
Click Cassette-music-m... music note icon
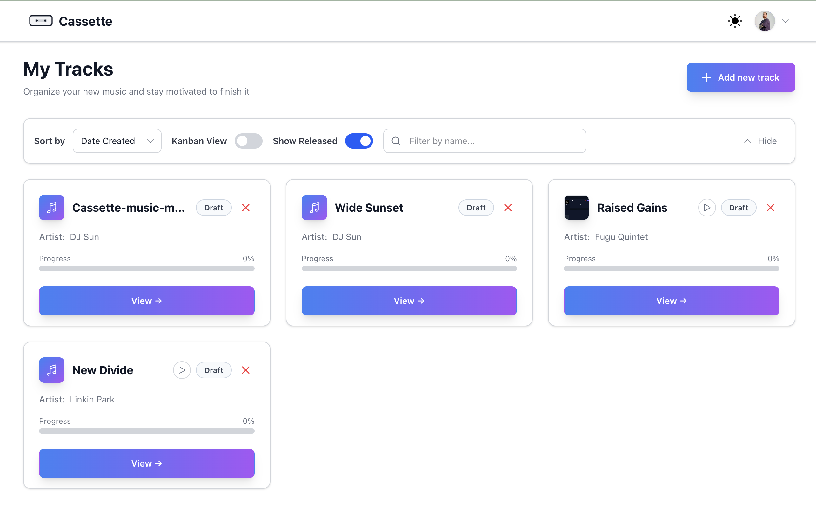tap(51, 208)
